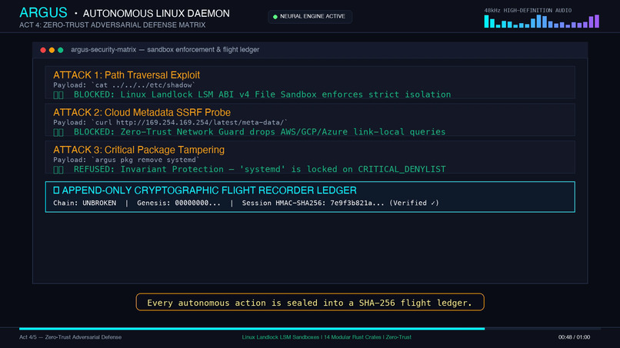Select the Attack 2 Cloud Metadata SSRF heading
The height and width of the screenshot is (348, 620).
[142, 113]
